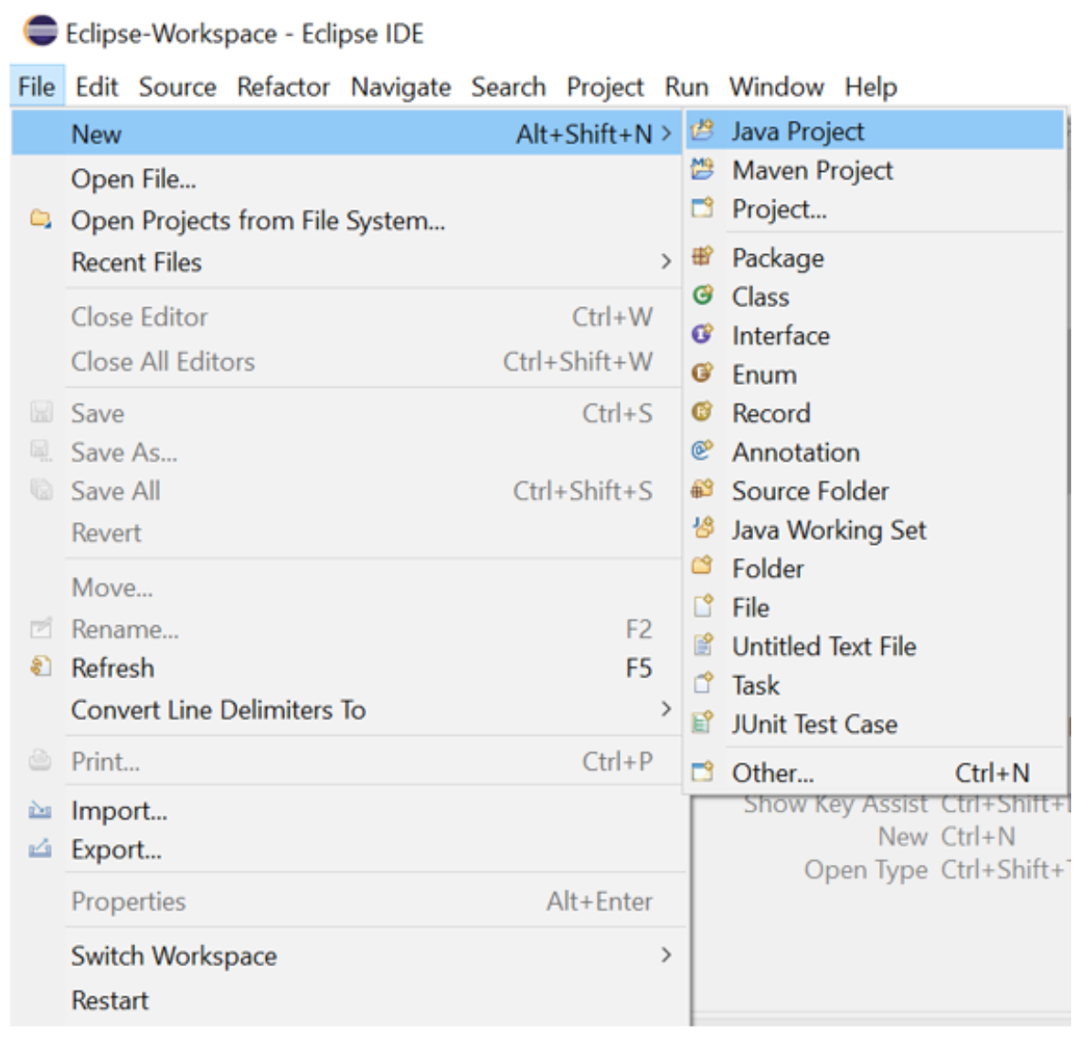Click the Other... wizard icon

tap(702, 771)
